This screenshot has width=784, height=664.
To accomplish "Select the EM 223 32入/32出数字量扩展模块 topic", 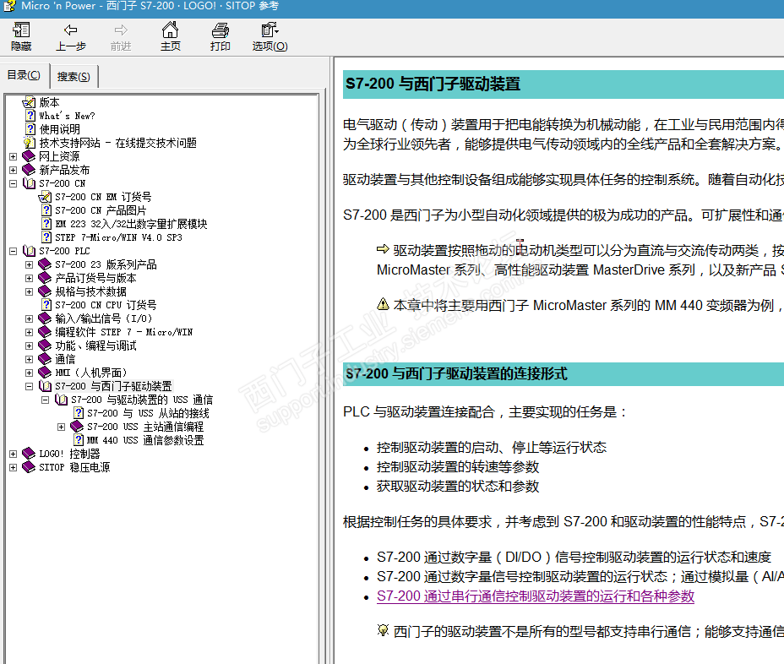I will pos(131,224).
